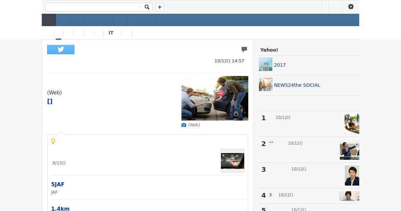Click the yellow lightbulb icon
The height and width of the screenshot is (211, 401).
tap(53, 141)
